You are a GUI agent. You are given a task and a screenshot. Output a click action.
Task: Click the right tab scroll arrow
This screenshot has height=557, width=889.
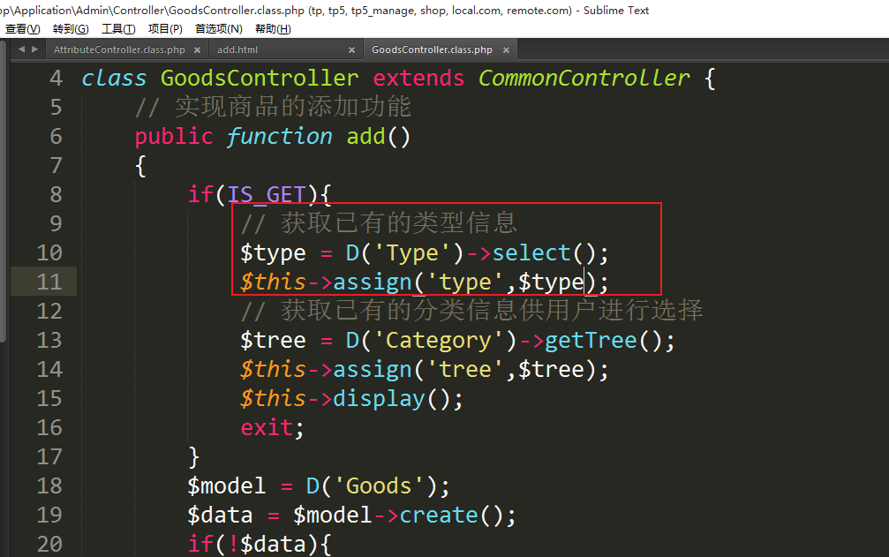[x=34, y=50]
